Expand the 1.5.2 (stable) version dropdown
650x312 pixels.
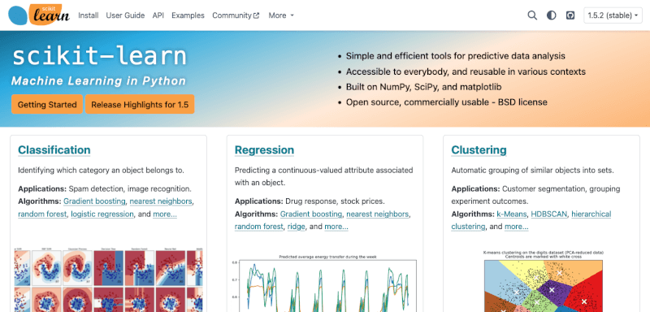tap(613, 15)
